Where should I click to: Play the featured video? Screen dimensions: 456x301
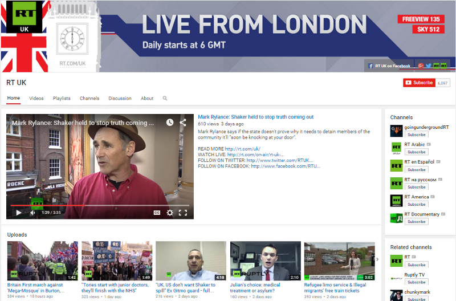pos(19,213)
